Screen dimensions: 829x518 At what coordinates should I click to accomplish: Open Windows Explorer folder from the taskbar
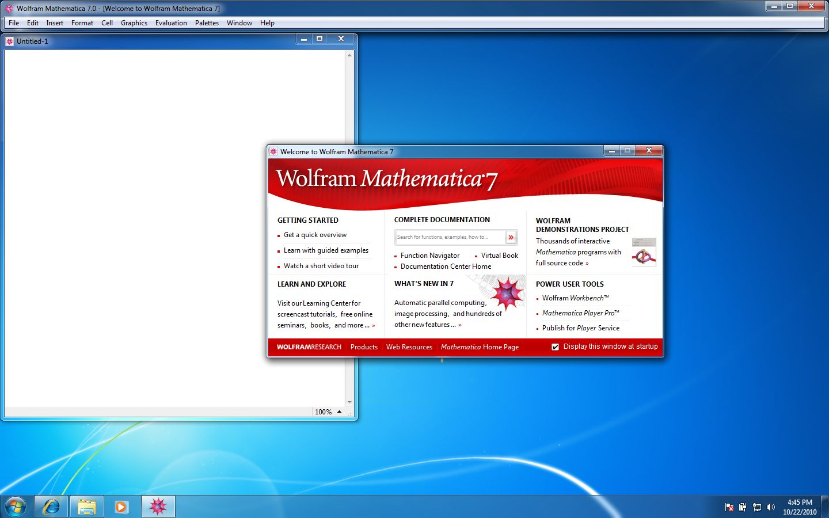point(87,507)
